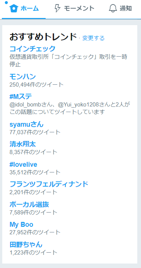Open the #Mステ hashtag trend
The width and height of the screenshot is (141, 268).
pyautogui.click(x=21, y=97)
